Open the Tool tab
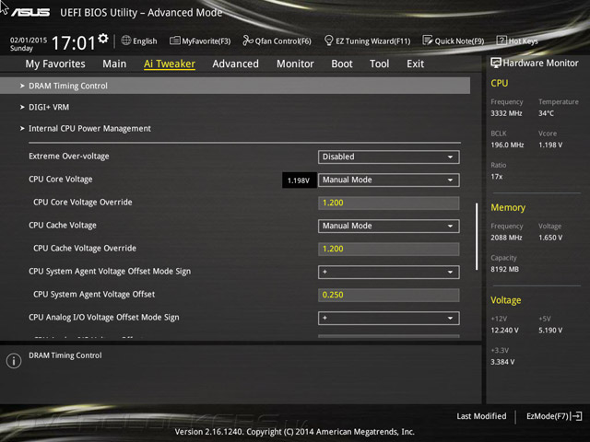This screenshot has width=590, height=442. (x=379, y=64)
